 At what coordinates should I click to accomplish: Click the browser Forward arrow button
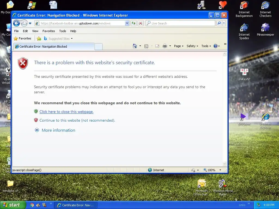[x=24, y=23]
